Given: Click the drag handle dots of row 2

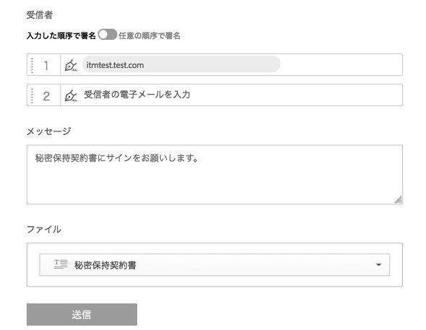Looking at the screenshot, I should point(32,95).
